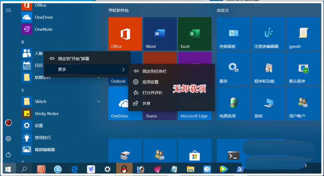The width and height of the screenshot is (324, 176).
Task: Open Sticky Notes in the app list
Action: coord(61,114)
